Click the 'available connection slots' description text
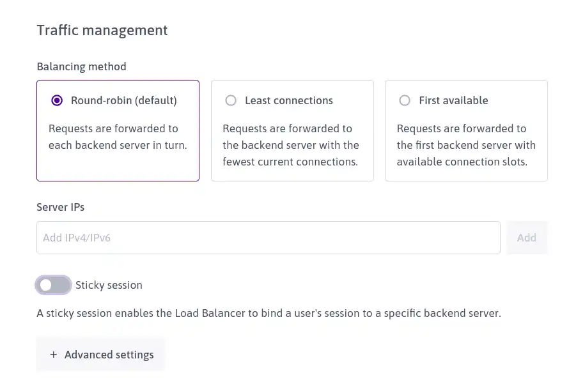Viewport: 576px width, 391px height. tap(462, 162)
